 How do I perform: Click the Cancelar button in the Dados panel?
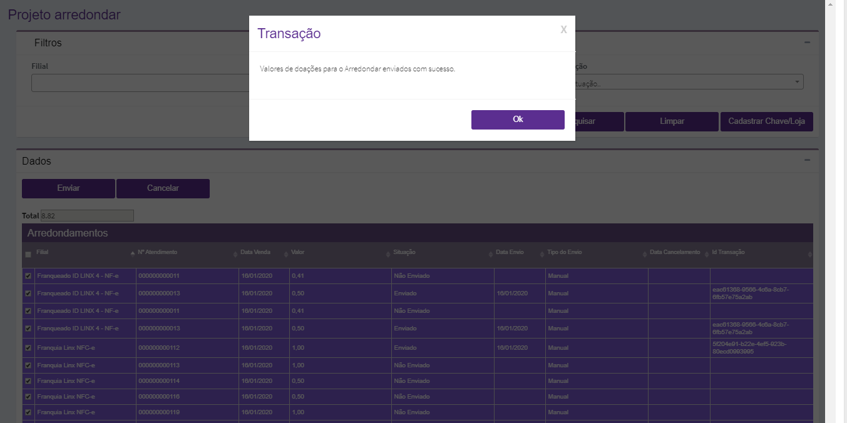[163, 188]
